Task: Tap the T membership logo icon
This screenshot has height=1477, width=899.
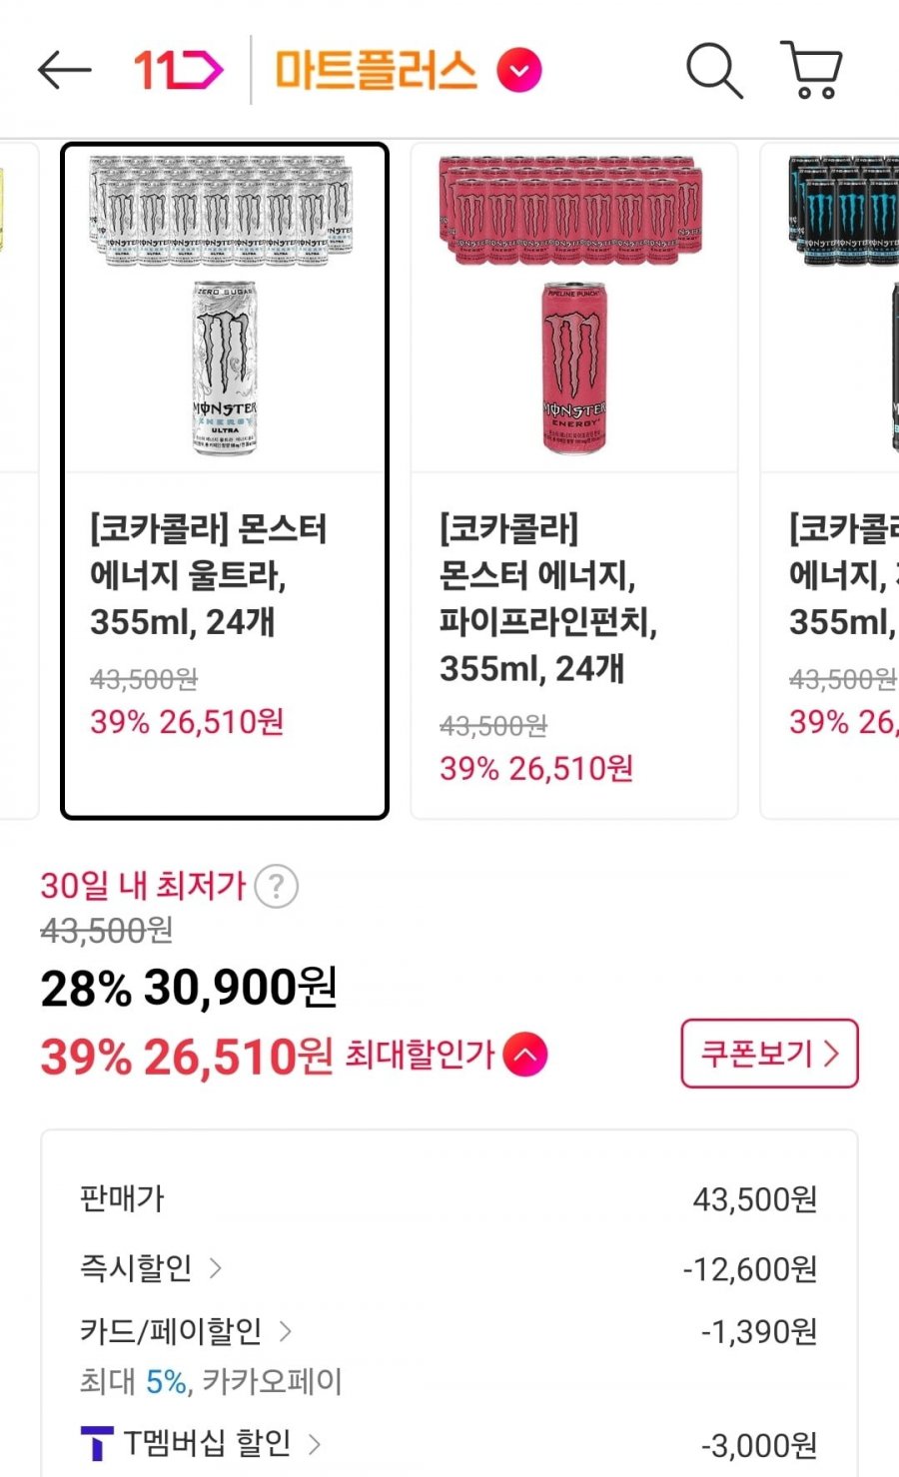Action: pyautogui.click(x=97, y=1443)
